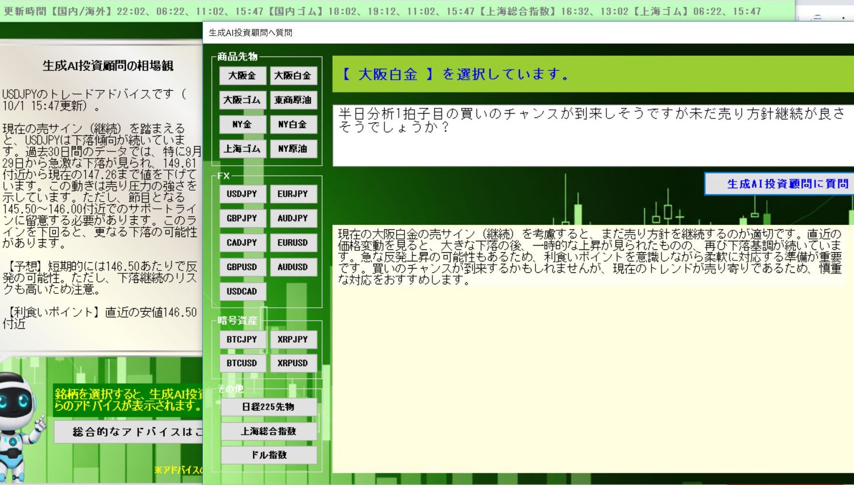The image size is (854, 485).
Task: Submit question with 生成AI投資顧問に質問 button
Action: (x=779, y=184)
